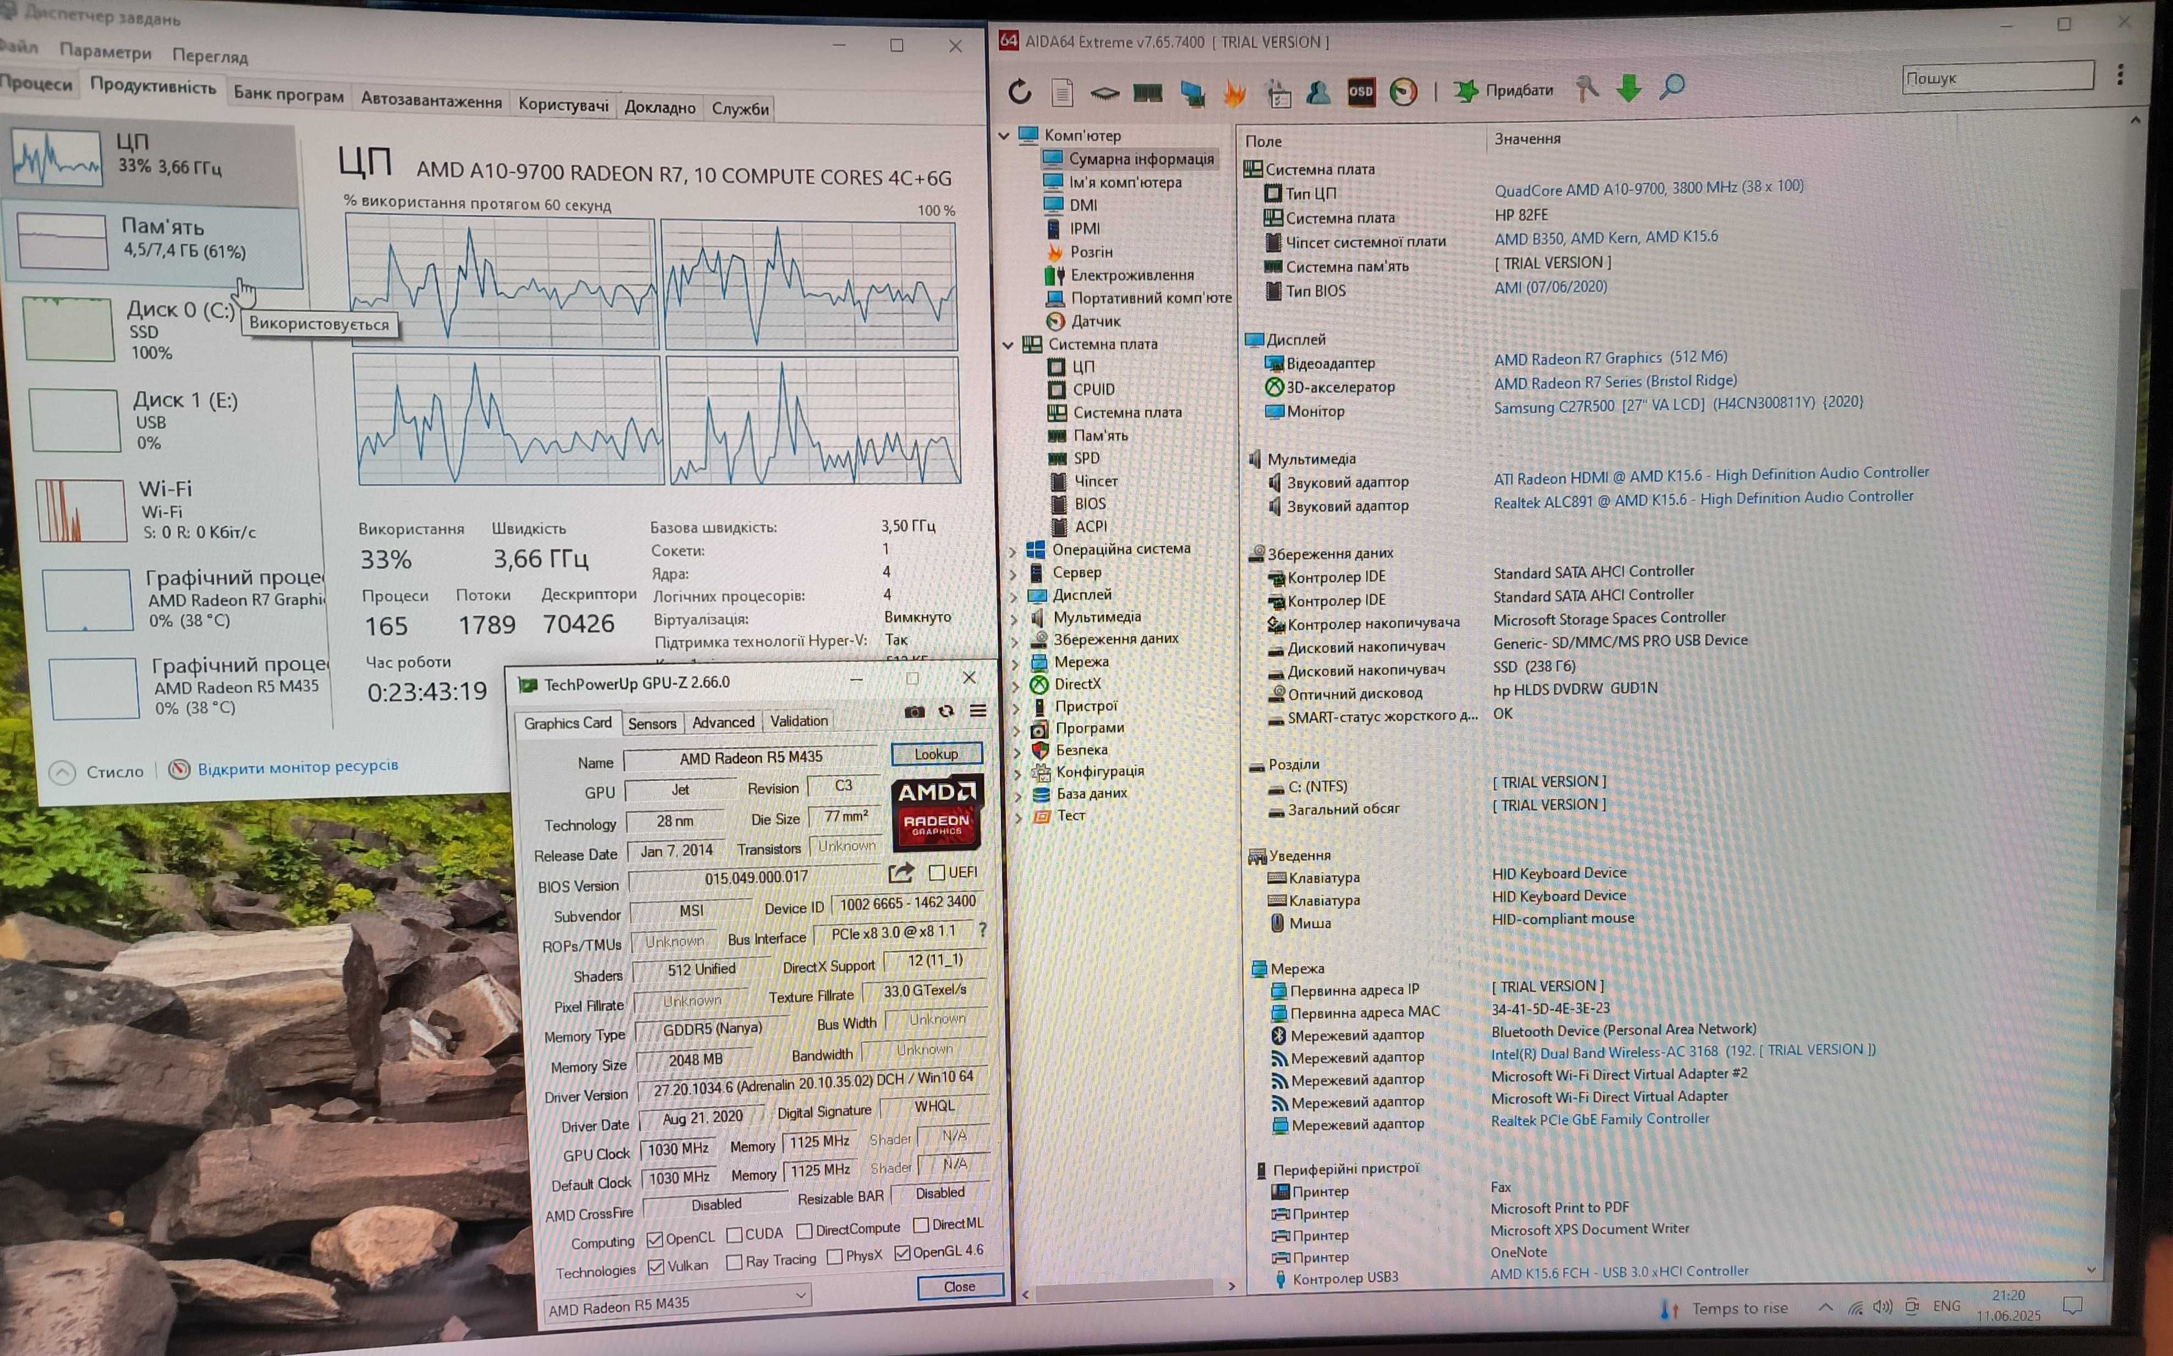Click the Close button in GPU-Z
Screen dimensions: 2173x1356
point(959,1286)
